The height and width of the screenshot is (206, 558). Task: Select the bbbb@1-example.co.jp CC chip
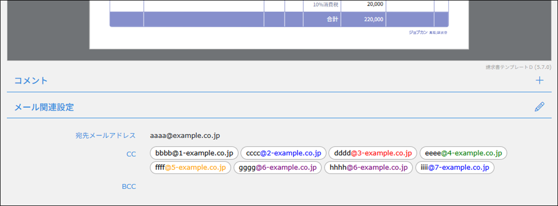coord(194,153)
